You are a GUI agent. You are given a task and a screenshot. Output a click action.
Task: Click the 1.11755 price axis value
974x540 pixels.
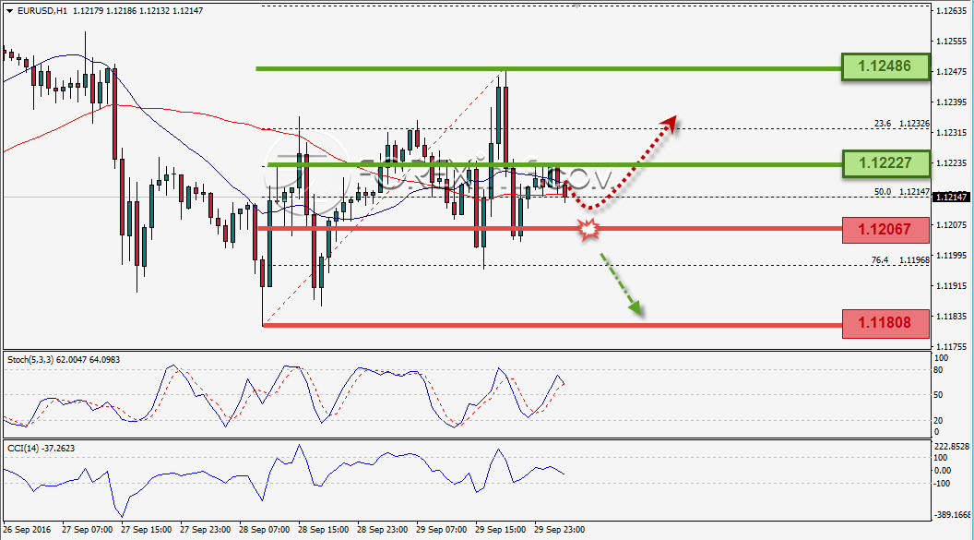tap(951, 347)
